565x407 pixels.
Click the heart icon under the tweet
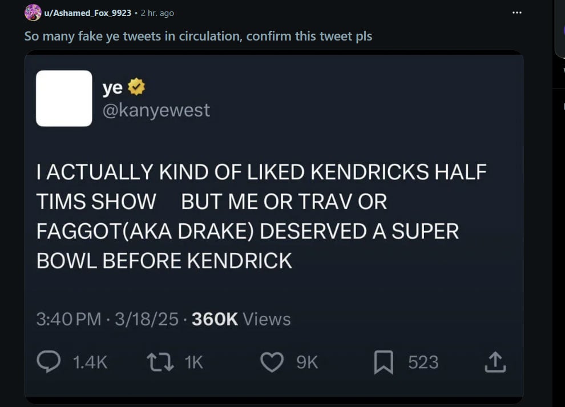274,361
